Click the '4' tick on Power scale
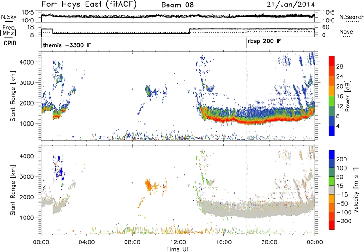 tap(338, 126)
